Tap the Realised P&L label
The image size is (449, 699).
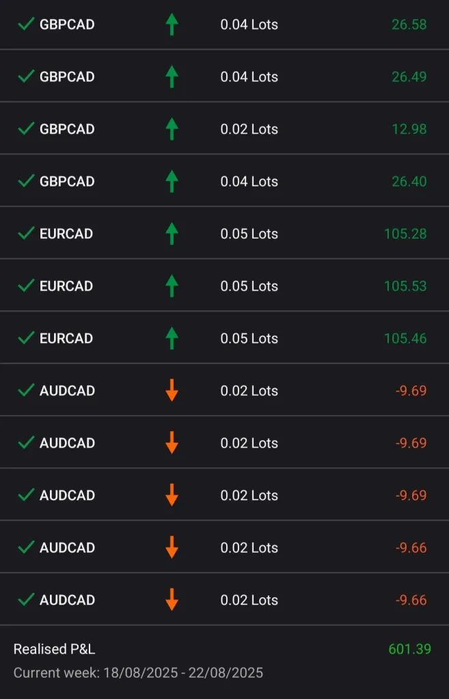[54, 649]
